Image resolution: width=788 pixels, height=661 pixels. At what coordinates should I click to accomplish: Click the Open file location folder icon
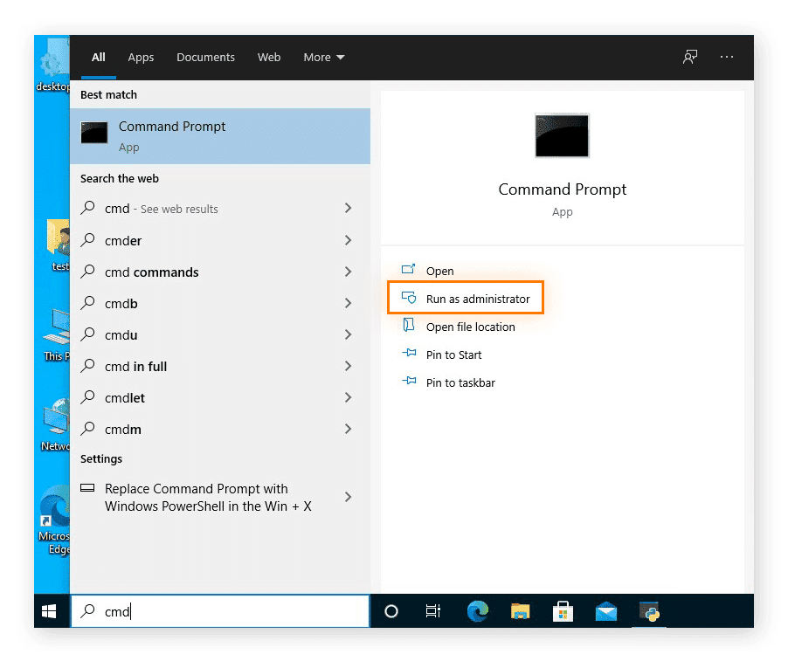409,325
